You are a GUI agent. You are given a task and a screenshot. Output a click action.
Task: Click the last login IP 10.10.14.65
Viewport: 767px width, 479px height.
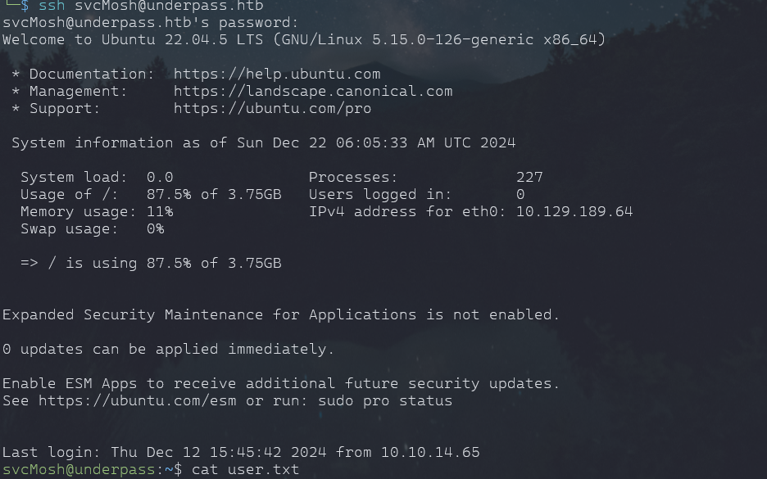(430, 452)
